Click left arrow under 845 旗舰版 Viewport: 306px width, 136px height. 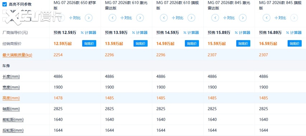[266, 18]
